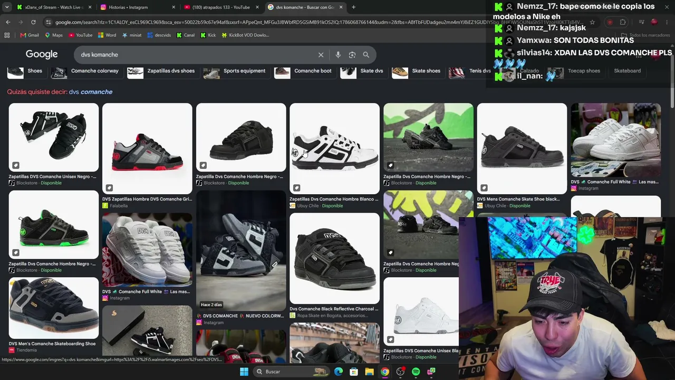Open OBS Studio from the taskbar
The height and width of the screenshot is (380, 675).
400,372
